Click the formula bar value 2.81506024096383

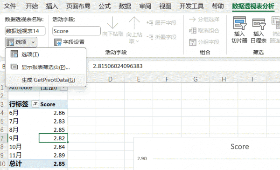pyautogui.click(x=118, y=66)
